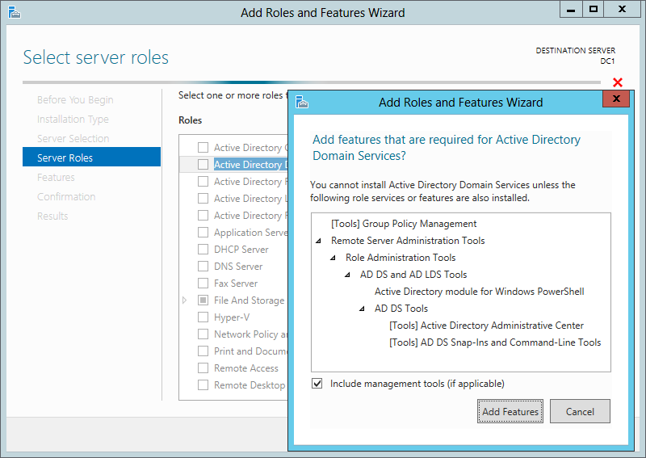
Task: Check the first Active Directory role checkbox at top of list
Action: click(x=203, y=148)
